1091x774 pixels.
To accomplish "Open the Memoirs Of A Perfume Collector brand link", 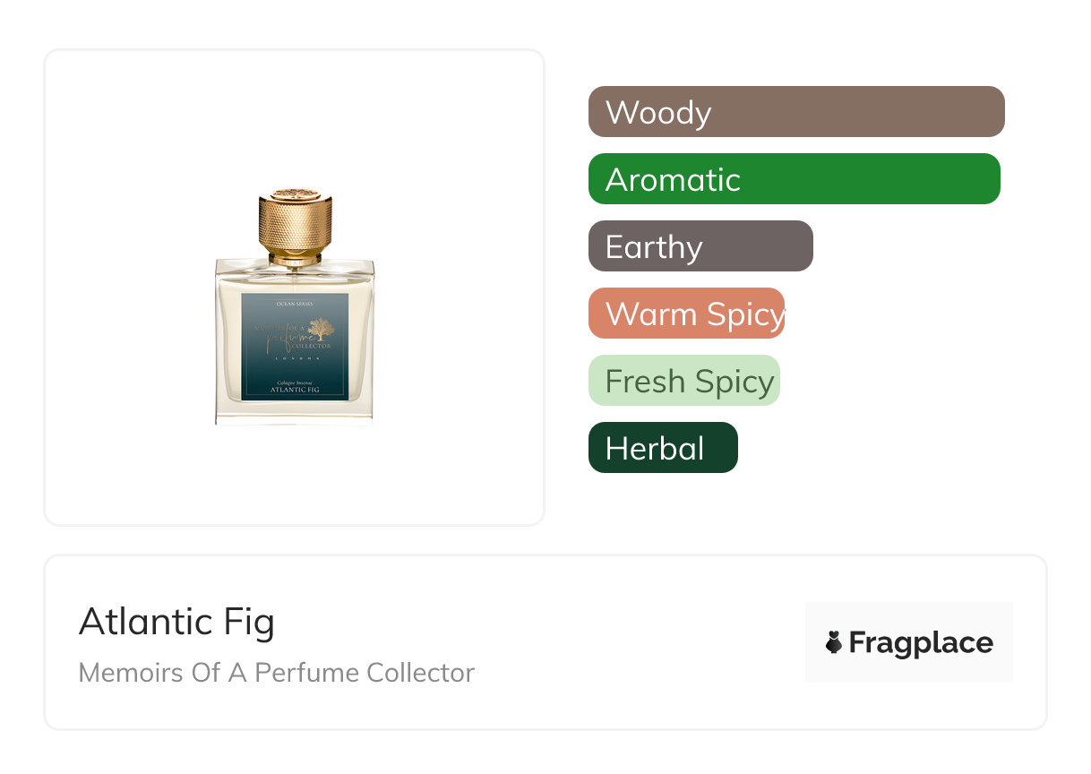I will [276, 673].
